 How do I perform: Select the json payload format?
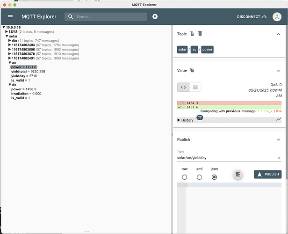214,177
